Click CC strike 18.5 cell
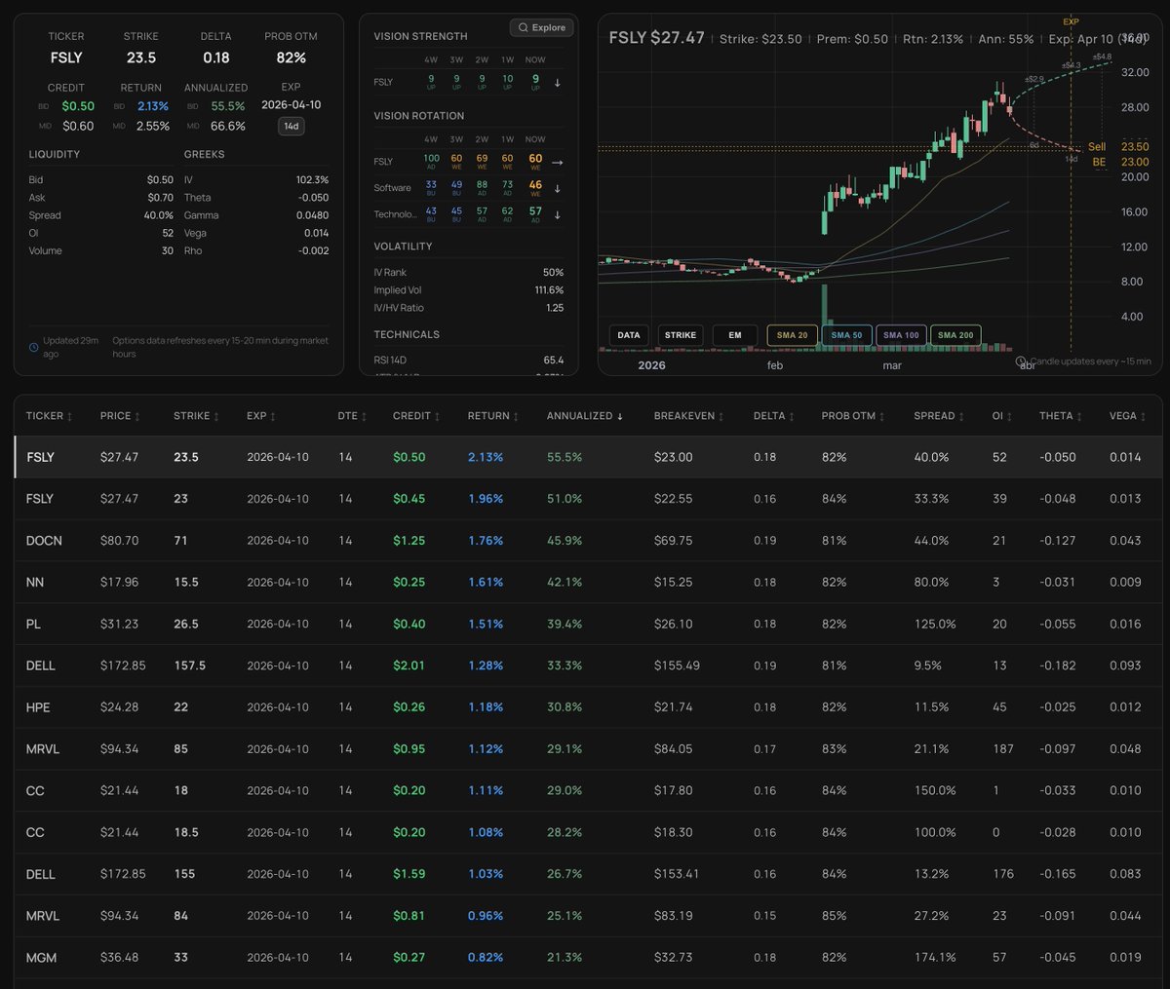 coord(186,833)
